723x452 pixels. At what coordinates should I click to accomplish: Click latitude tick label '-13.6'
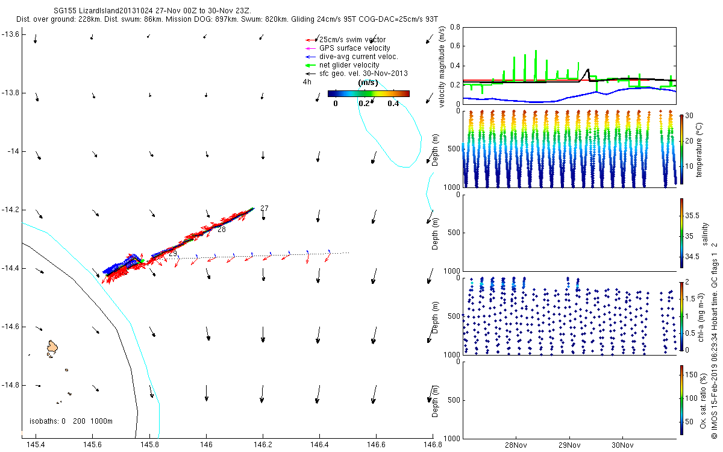pos(11,34)
